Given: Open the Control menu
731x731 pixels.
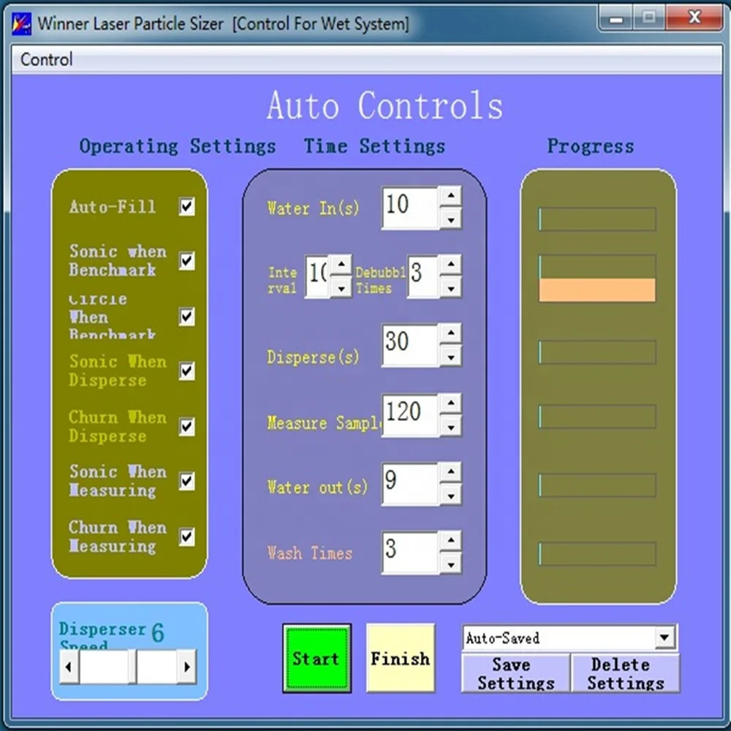Looking at the screenshot, I should (46, 59).
